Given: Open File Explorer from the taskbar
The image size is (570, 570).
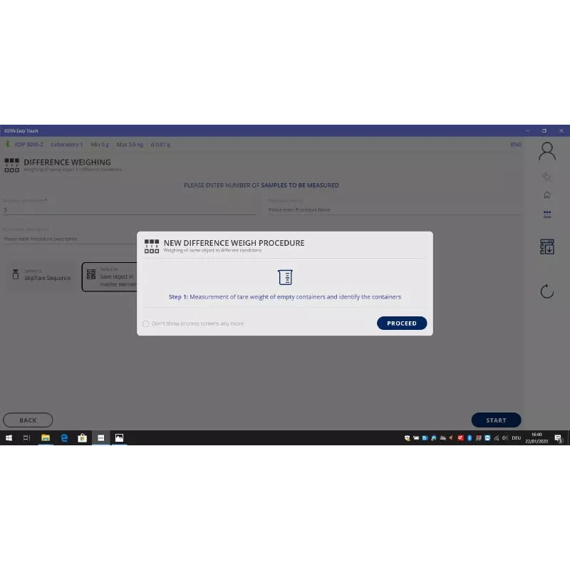Looking at the screenshot, I should pyautogui.click(x=46, y=438).
